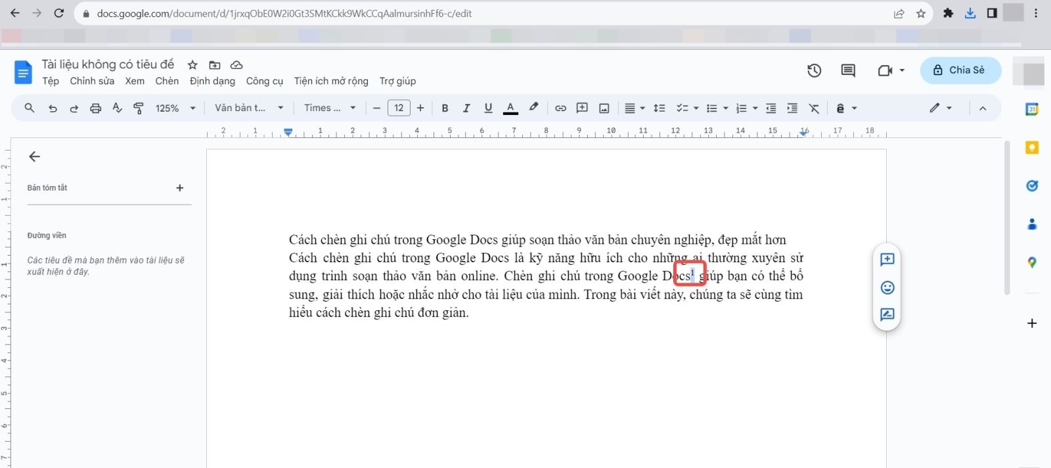Image resolution: width=1051 pixels, height=468 pixels.
Task: Add comment from the floating side panel
Action: 887,260
